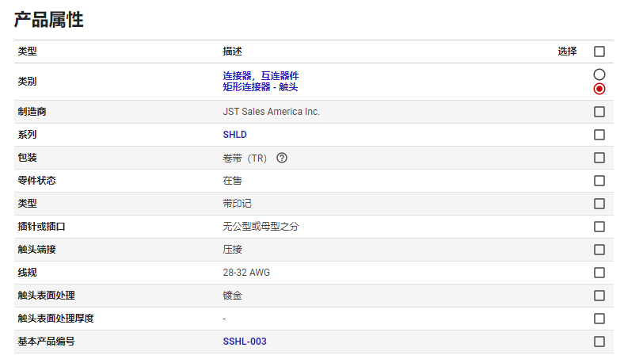Check the 触头表面处理 镀金 checkbox

(x=599, y=296)
